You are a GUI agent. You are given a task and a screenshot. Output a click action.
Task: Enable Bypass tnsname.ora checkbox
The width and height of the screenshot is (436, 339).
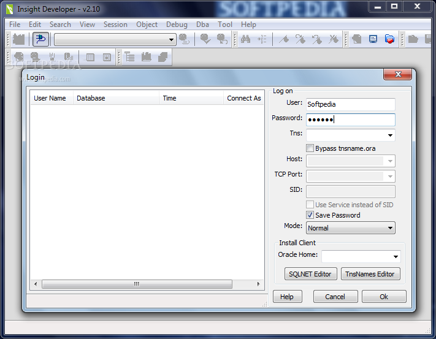click(x=310, y=148)
